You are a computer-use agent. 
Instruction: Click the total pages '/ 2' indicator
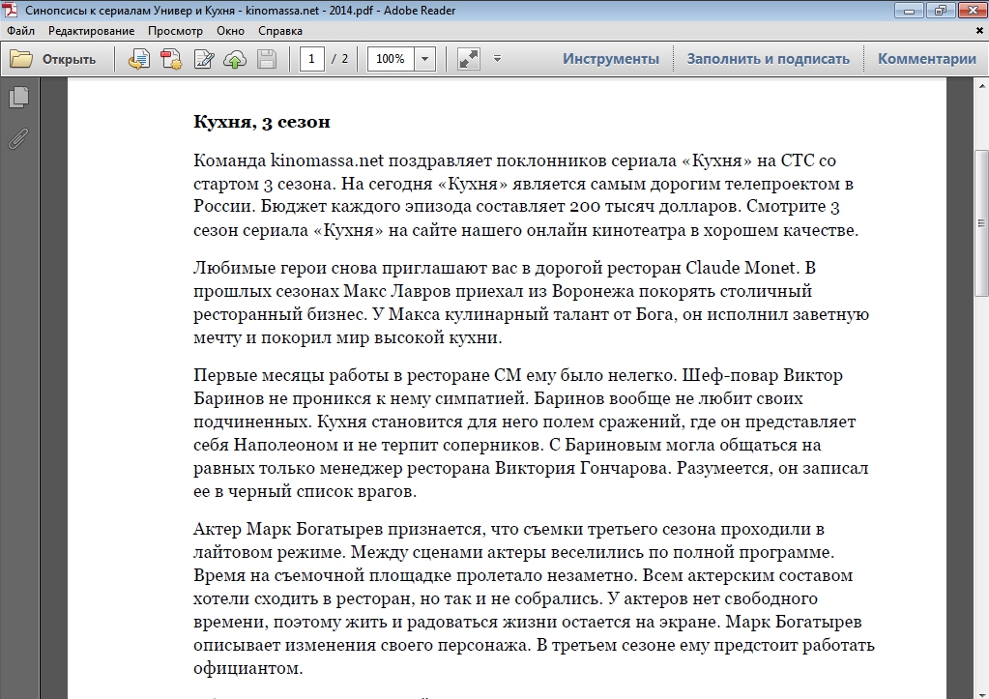(340, 59)
